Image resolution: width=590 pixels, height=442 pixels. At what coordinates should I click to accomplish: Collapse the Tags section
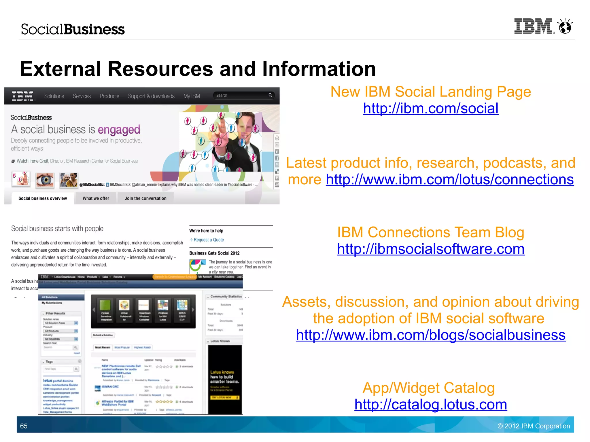(x=44, y=362)
